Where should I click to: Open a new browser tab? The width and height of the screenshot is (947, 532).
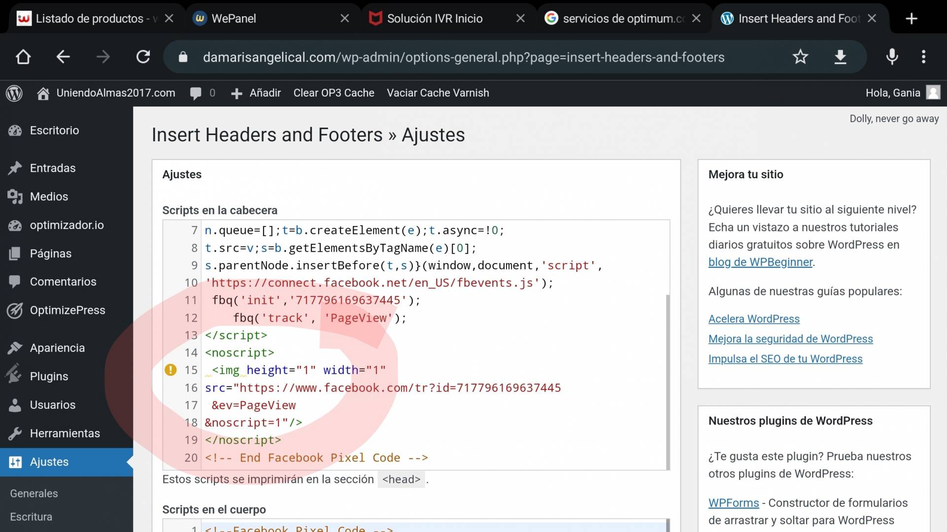(x=912, y=19)
